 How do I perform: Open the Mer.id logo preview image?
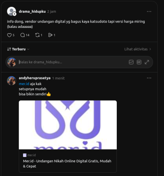(x=68, y=125)
